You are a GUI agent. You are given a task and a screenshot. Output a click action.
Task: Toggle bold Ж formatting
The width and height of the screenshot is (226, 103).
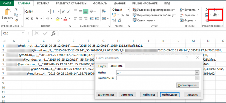27,18
